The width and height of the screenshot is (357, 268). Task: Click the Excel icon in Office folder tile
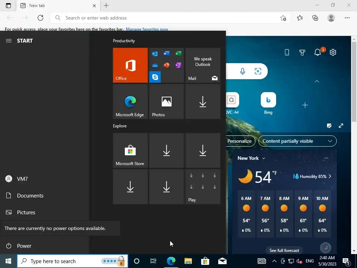178,53
